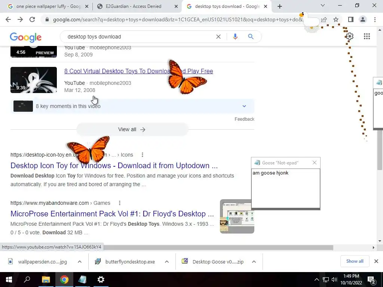The height and width of the screenshot is (287, 383).
Task: Close the one piece wallpaper tab
Action: coord(86,7)
